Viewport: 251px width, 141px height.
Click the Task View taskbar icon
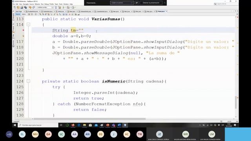coord(61,125)
